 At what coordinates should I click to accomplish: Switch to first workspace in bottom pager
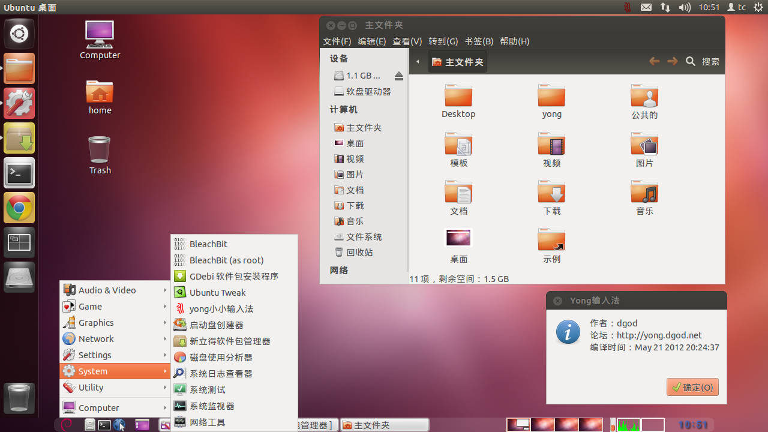(x=518, y=425)
